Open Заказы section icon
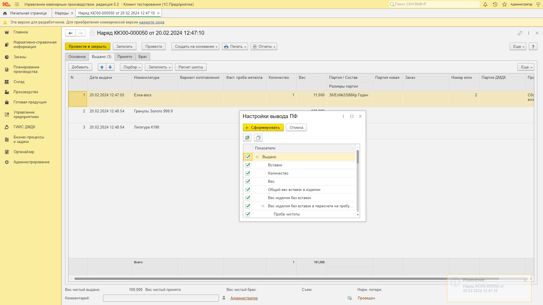The image size is (543, 305). point(7,57)
